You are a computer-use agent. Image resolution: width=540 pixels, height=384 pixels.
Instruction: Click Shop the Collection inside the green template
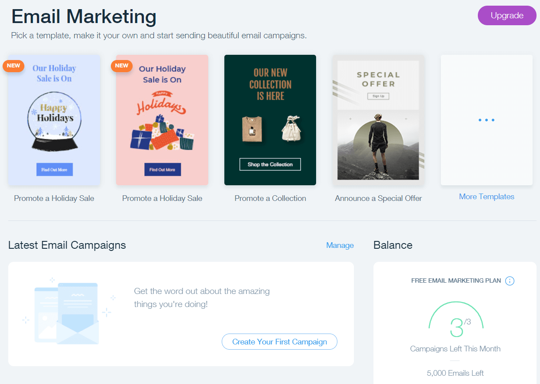pos(270,164)
